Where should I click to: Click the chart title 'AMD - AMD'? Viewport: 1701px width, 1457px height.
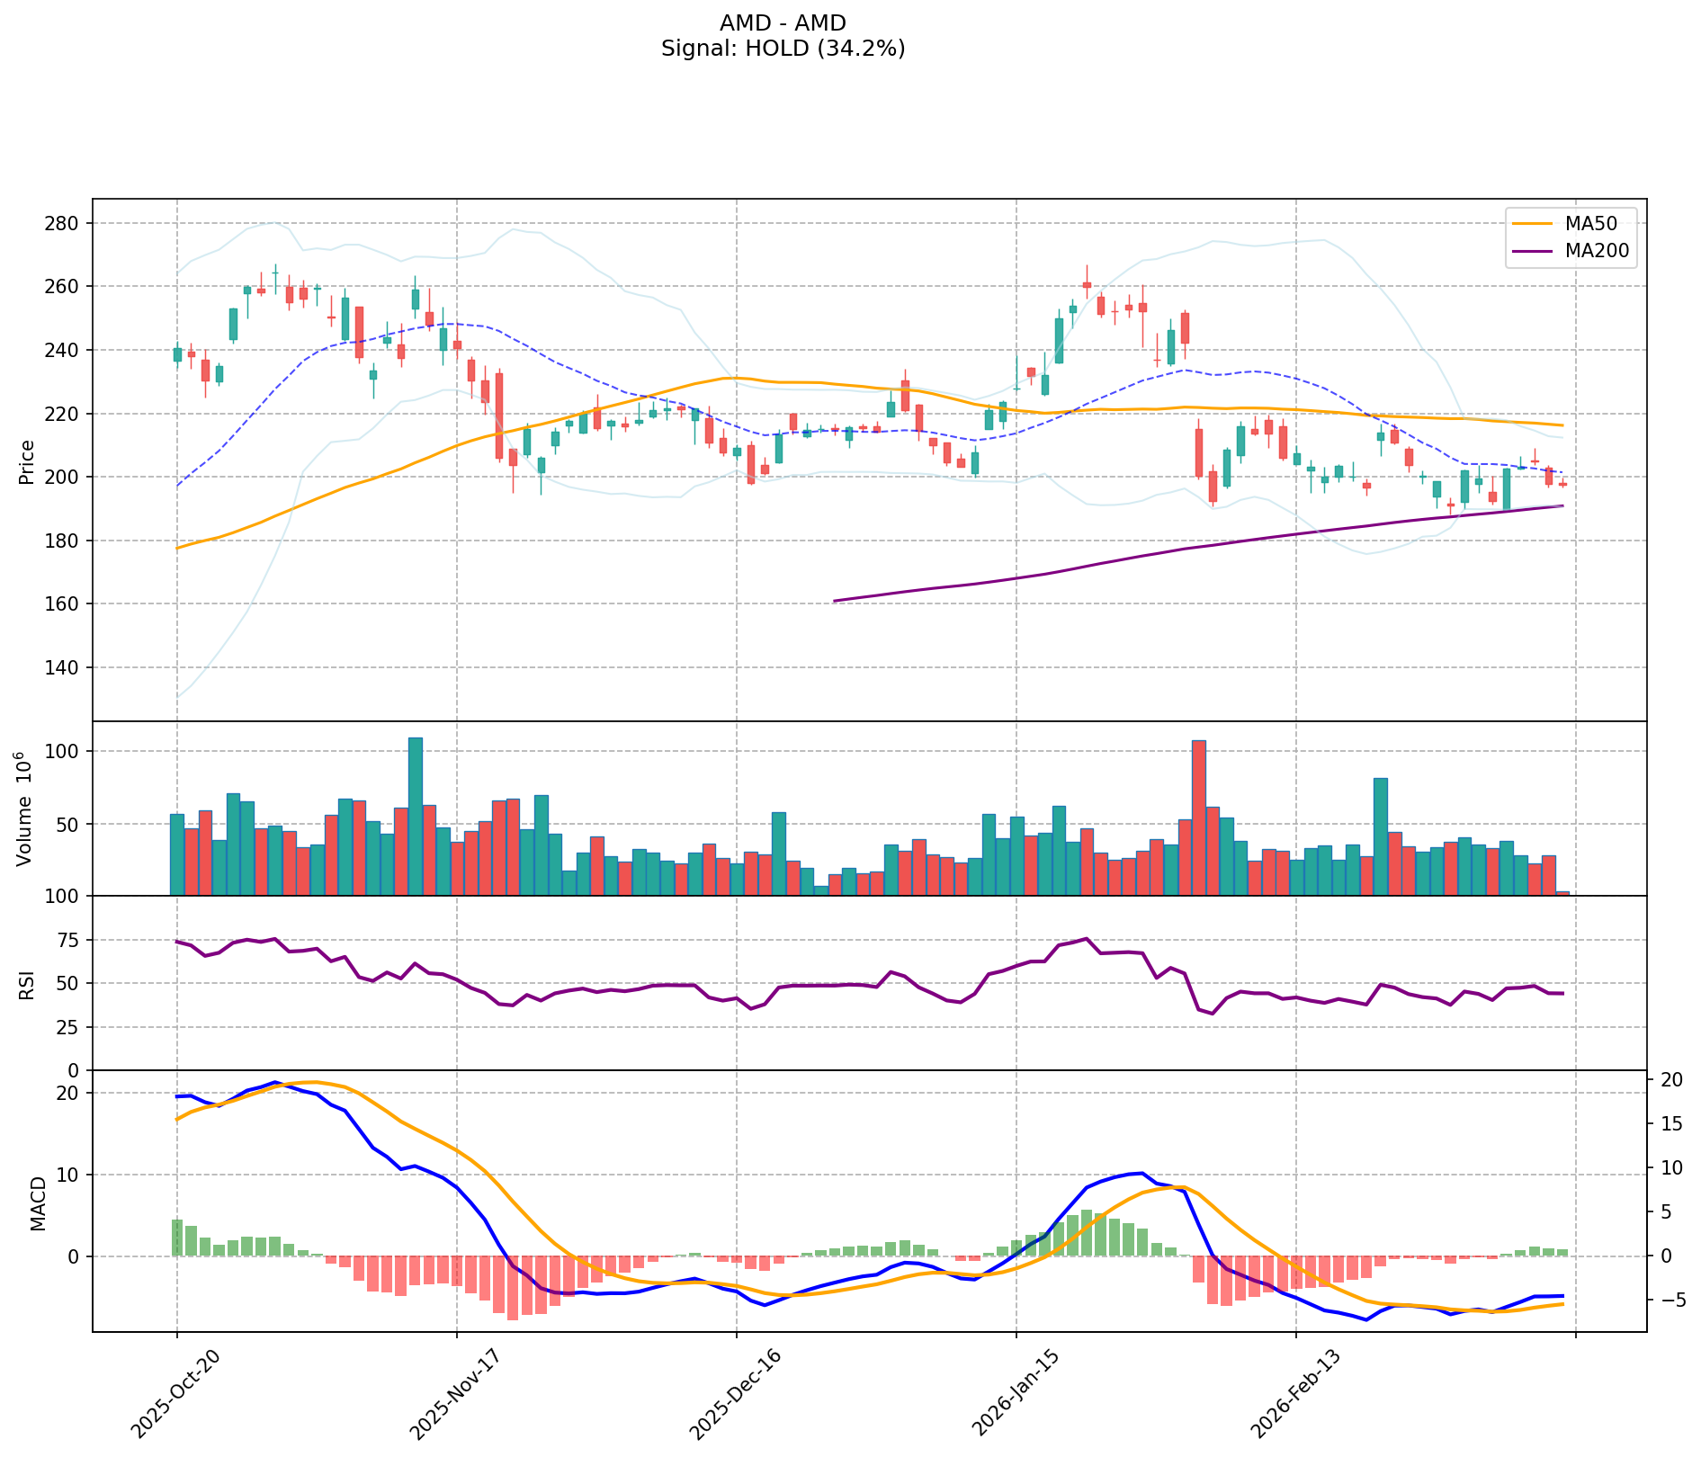click(783, 23)
